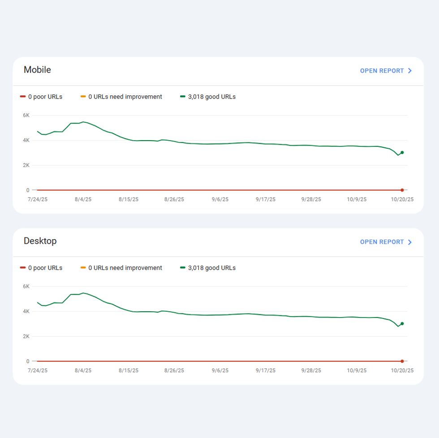Click the orange legend marker in the Mobile chart
439x438 pixels.
83,96
